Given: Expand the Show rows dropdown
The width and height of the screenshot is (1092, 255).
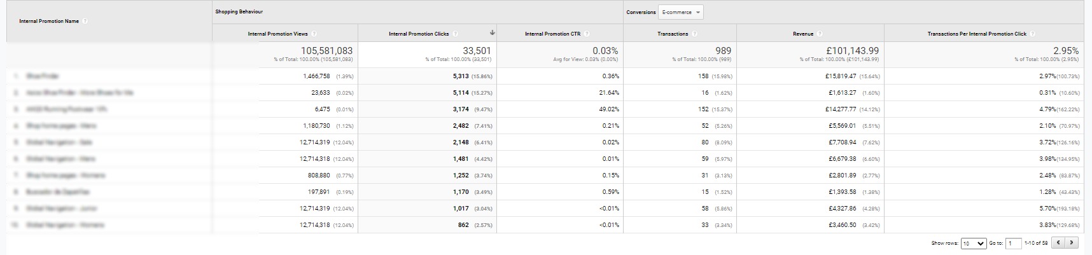Looking at the screenshot, I should coord(973,243).
